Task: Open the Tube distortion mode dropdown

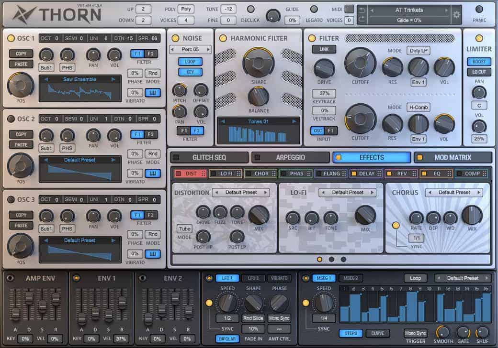Action: pyautogui.click(x=184, y=229)
